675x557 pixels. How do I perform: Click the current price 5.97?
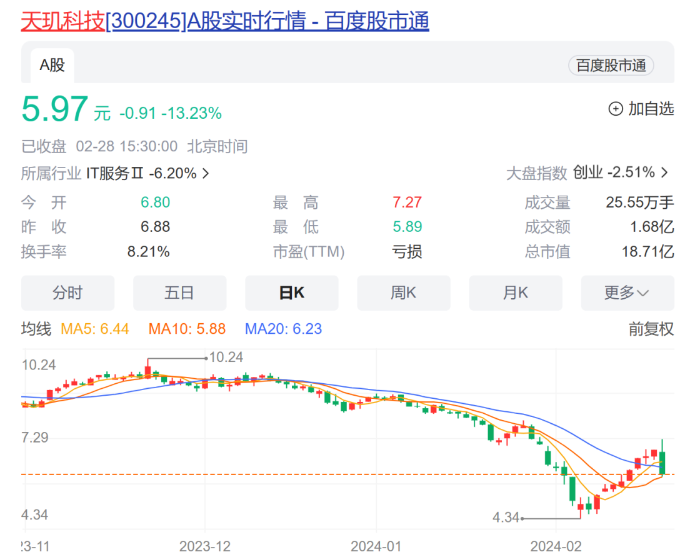point(54,109)
